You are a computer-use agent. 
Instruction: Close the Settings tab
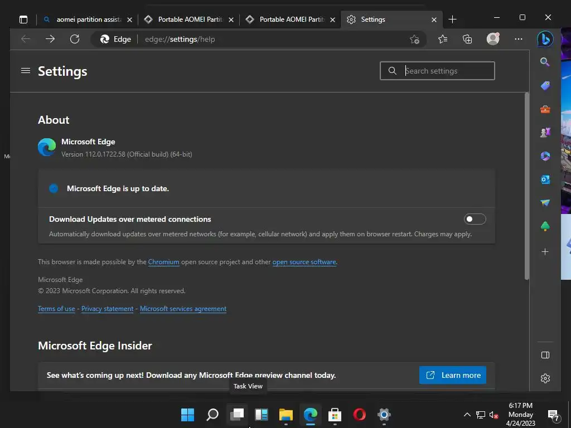pyautogui.click(x=434, y=20)
